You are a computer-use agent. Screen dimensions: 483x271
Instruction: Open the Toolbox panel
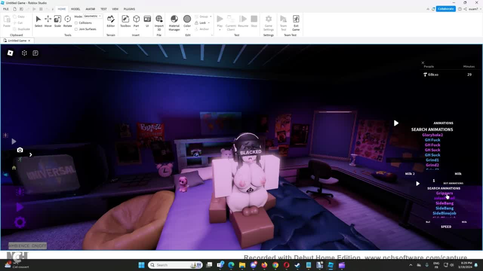coord(125,21)
